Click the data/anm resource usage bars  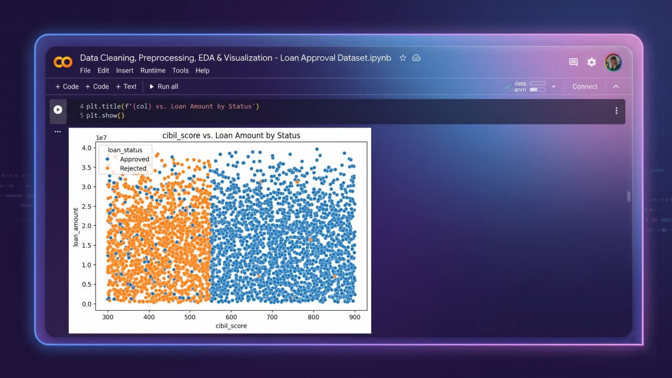click(530, 87)
